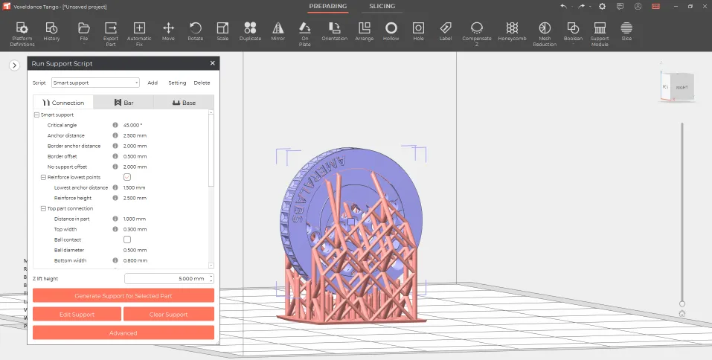The width and height of the screenshot is (712, 360).
Task: Select the Hole tool
Action: pyautogui.click(x=418, y=32)
